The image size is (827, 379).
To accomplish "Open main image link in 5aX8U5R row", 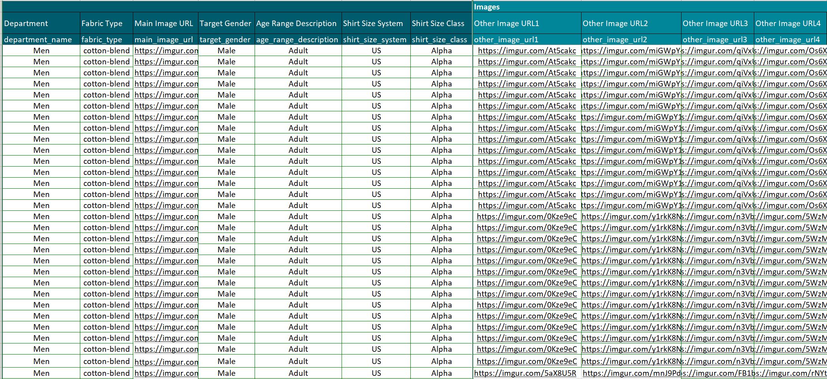I will pyautogui.click(x=166, y=373).
